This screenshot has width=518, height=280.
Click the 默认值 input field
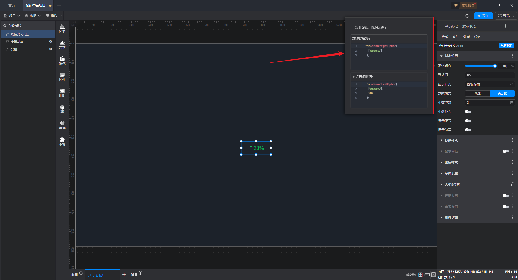pos(490,75)
